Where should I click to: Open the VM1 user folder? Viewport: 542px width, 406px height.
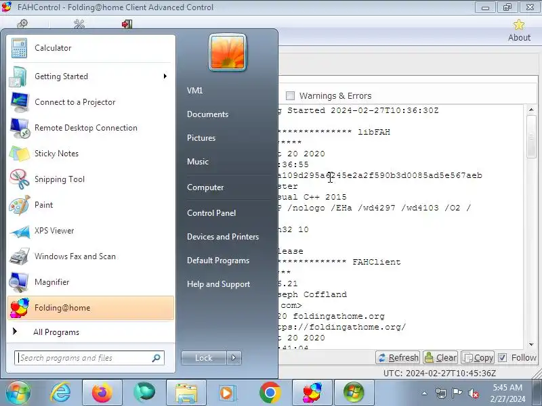click(x=195, y=91)
